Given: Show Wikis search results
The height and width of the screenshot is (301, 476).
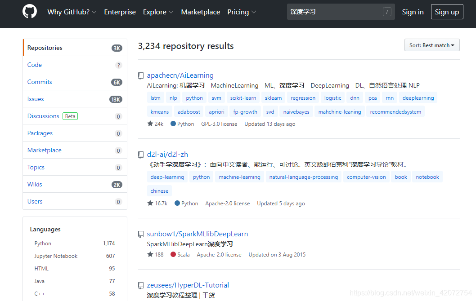Looking at the screenshot, I should 75,184.
